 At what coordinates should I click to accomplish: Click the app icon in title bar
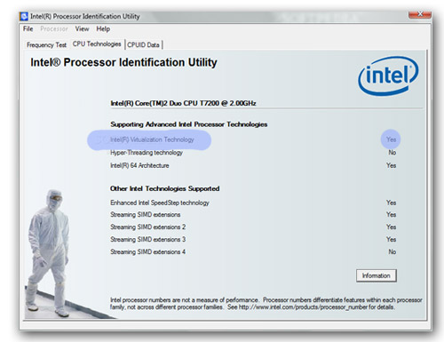24,16
